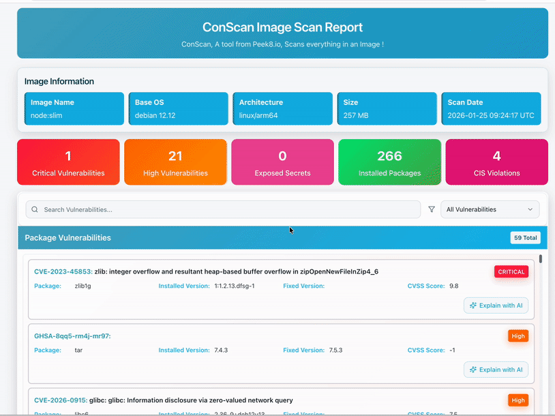555x416 pixels.
Task: Click the 59 Total badge
Action: coord(525,237)
